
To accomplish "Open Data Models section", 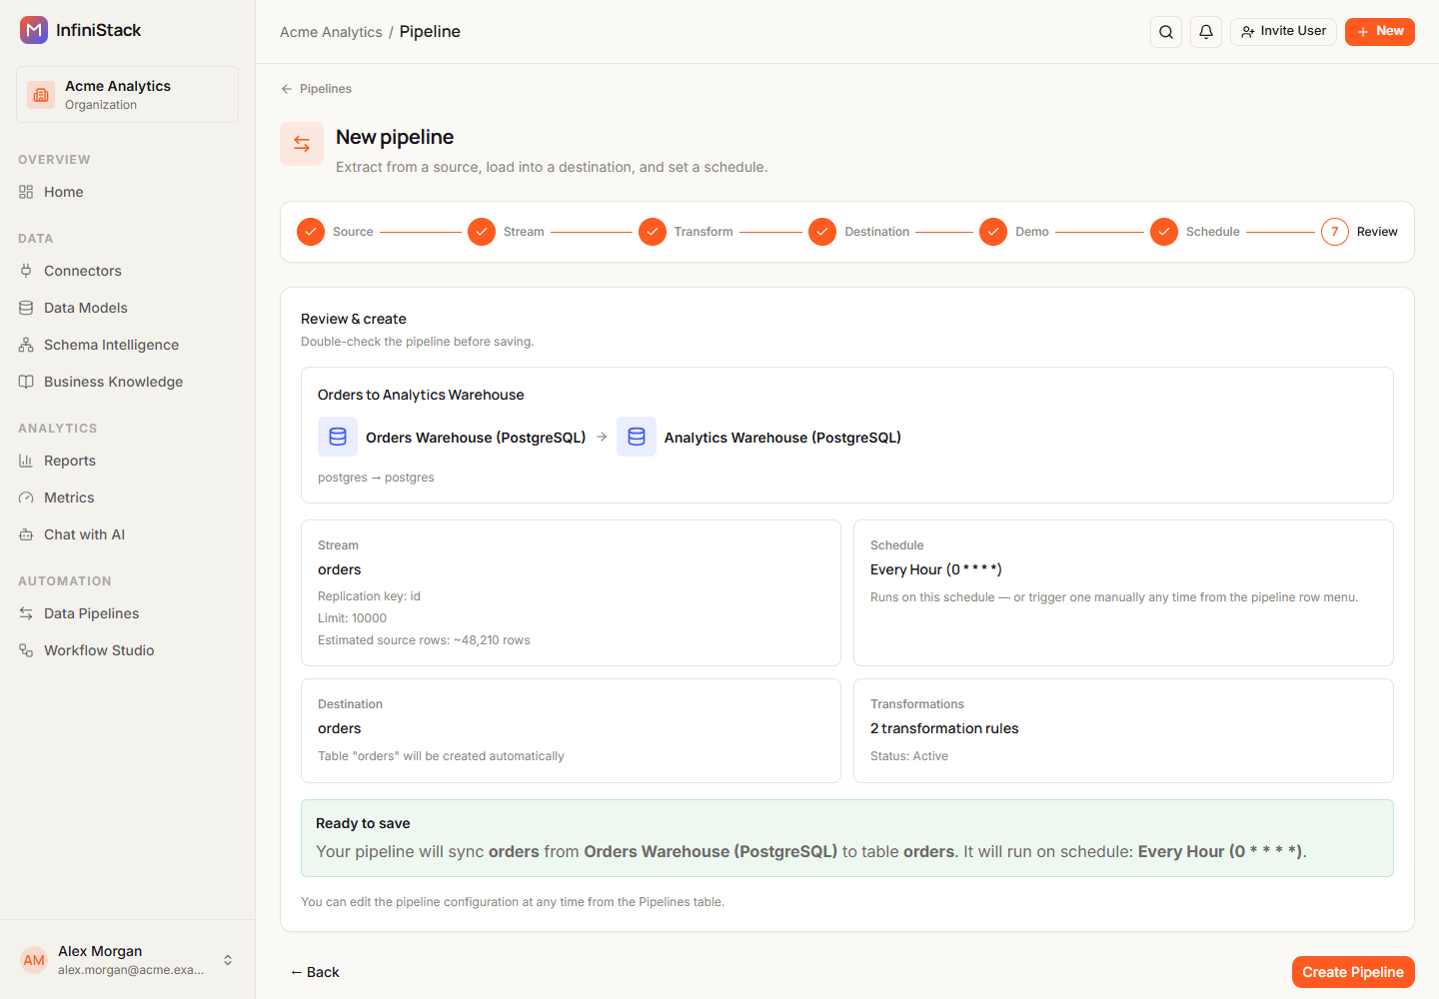I will pyautogui.click(x=127, y=308).
